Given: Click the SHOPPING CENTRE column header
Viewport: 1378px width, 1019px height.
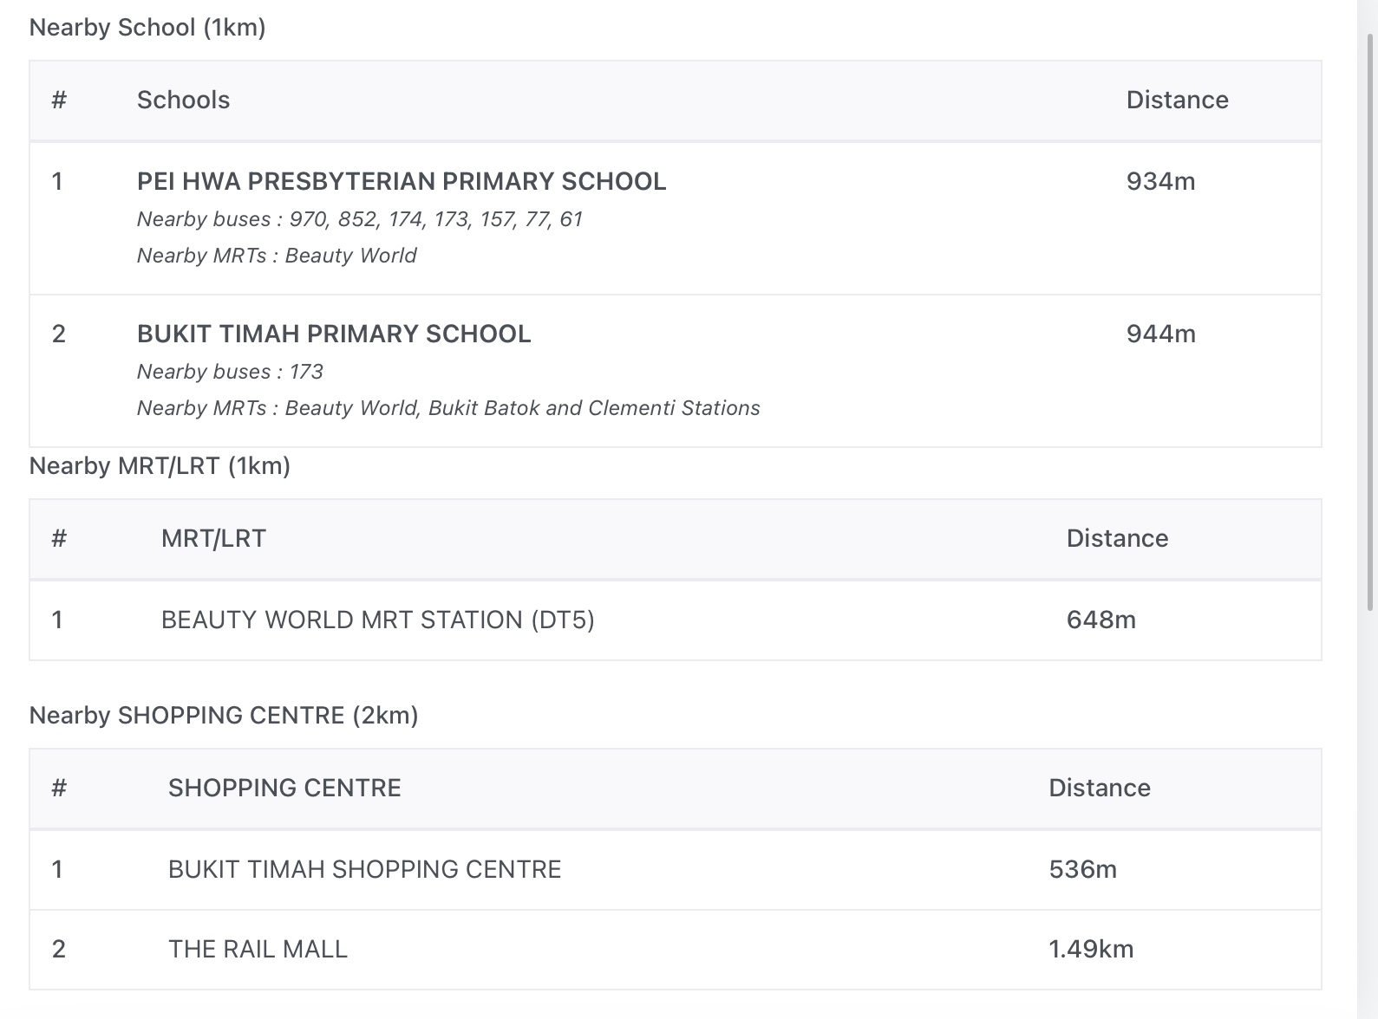Looking at the screenshot, I should click(284, 788).
